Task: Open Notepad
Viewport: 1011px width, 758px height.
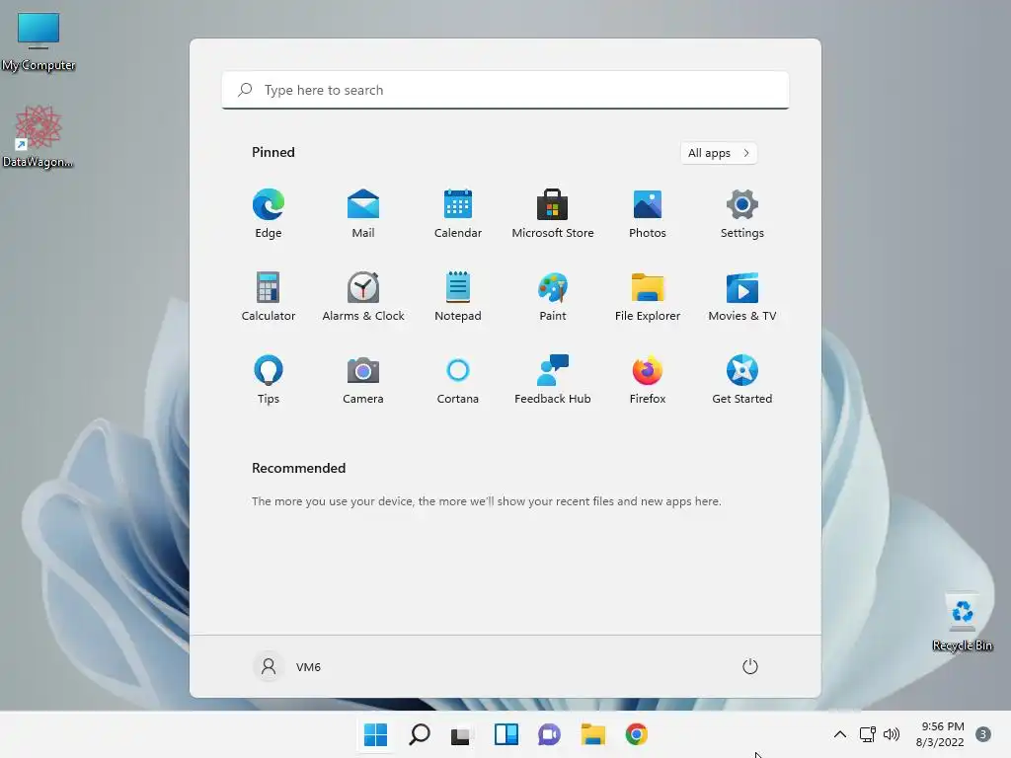Action: tap(458, 296)
